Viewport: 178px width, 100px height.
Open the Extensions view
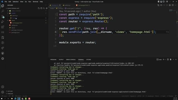pos(3,27)
